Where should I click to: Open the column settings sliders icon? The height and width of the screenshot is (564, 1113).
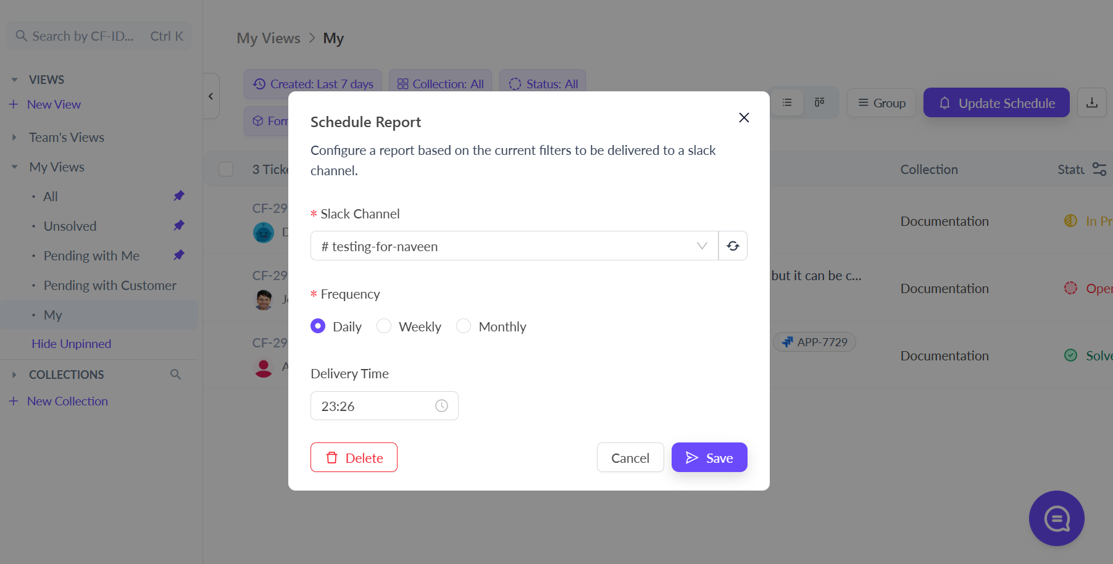(x=1099, y=169)
